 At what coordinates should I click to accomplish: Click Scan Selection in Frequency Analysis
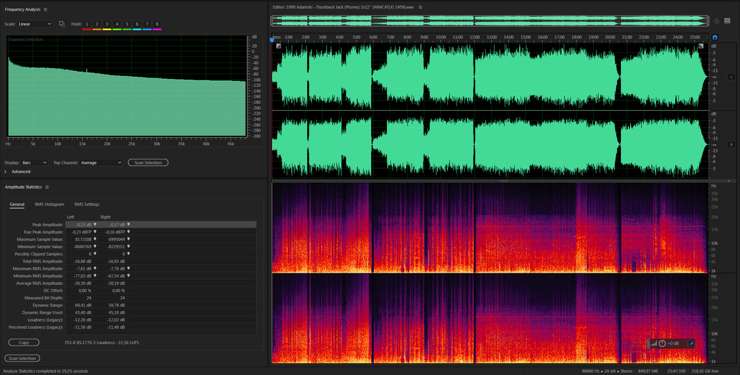(x=148, y=163)
